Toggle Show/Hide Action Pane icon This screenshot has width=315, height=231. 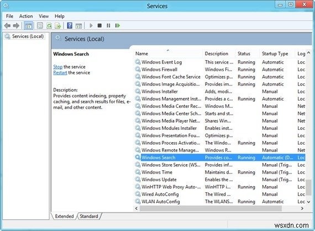(x=78, y=25)
